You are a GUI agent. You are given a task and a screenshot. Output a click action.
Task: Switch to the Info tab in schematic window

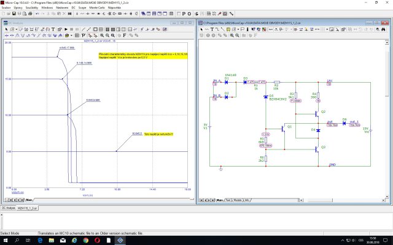[x=247, y=200]
